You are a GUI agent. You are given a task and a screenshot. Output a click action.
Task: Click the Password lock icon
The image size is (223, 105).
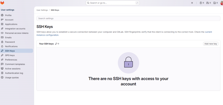coord(2,42)
